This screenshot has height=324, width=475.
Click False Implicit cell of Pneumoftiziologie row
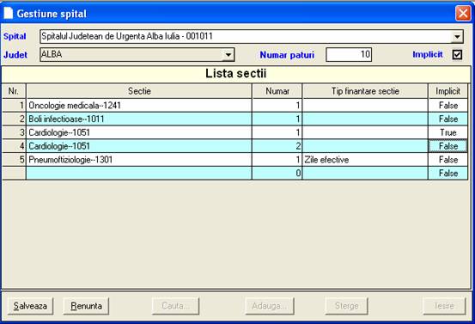(x=448, y=160)
